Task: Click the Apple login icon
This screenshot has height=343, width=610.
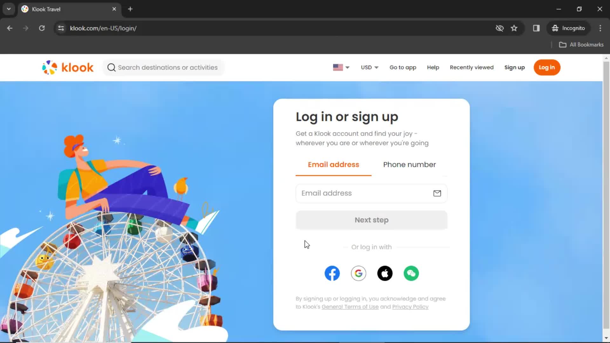Action: pos(385,273)
